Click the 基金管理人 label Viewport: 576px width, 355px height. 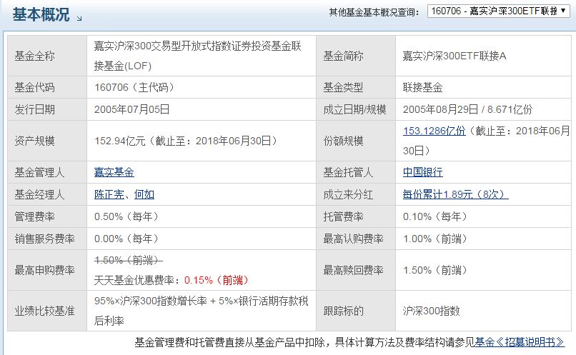tap(39, 172)
